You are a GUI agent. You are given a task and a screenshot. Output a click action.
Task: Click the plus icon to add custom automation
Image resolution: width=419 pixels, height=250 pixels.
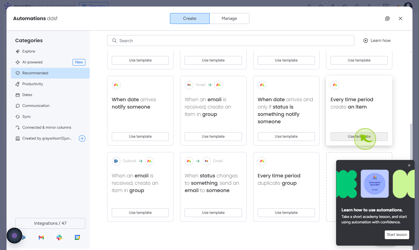point(82,138)
